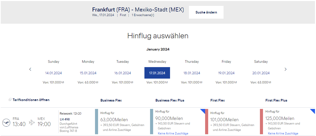Image resolution: width=316 pixels, height=136 pixels.
Task: Click 1 Erwachsene(r) passenger info
Action: [143, 15]
